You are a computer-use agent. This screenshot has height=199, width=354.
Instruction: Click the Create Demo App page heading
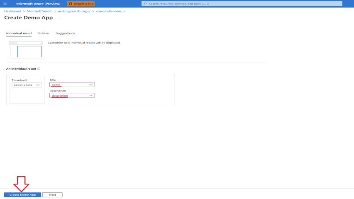point(29,17)
